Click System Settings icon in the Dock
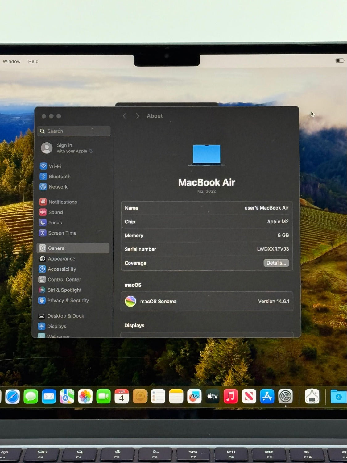 pos(286,397)
